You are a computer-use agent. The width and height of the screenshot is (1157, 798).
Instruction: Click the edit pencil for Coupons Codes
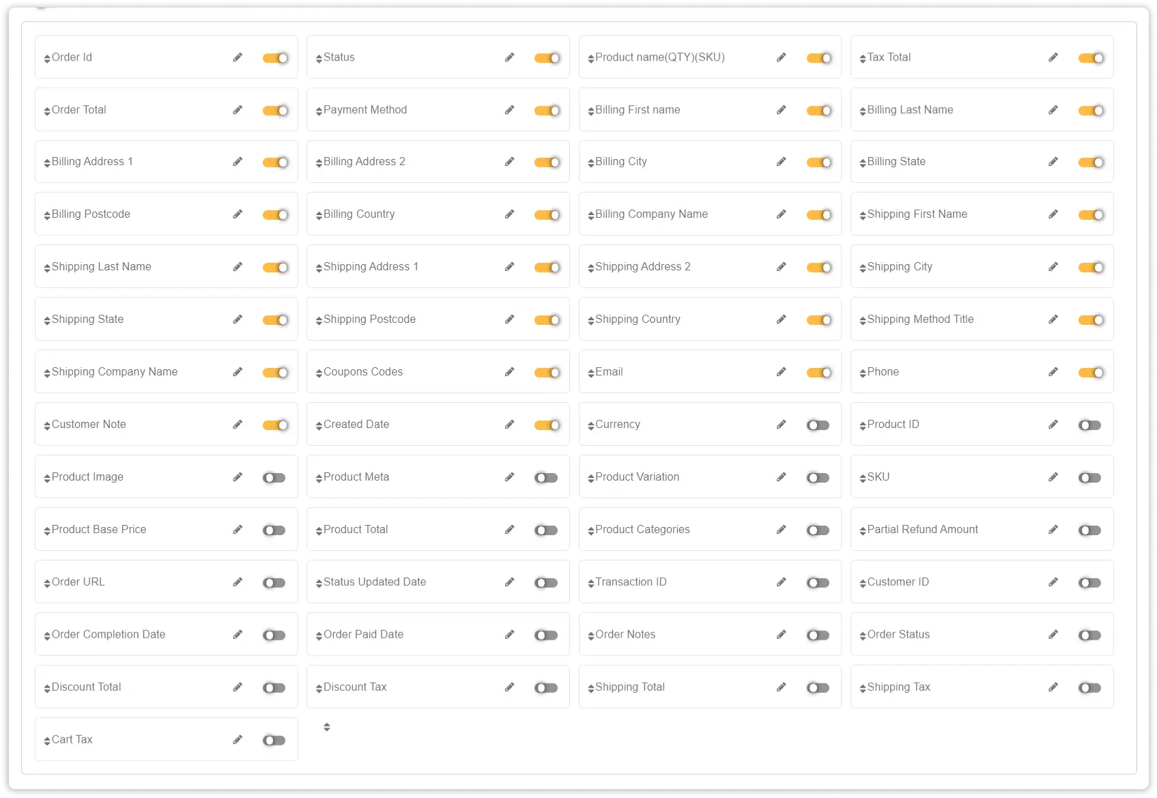509,372
